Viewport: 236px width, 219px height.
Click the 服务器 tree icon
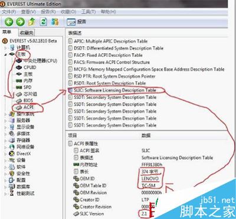point(12,120)
